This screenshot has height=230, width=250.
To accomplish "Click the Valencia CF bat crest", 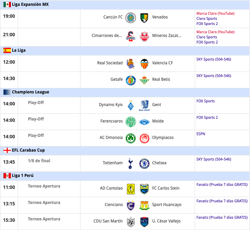I will point(144,64).
